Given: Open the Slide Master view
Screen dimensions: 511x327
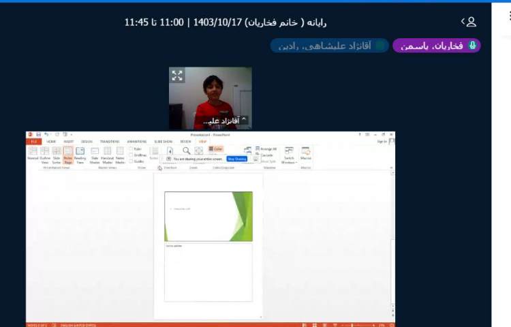Looking at the screenshot, I should click(x=95, y=155).
